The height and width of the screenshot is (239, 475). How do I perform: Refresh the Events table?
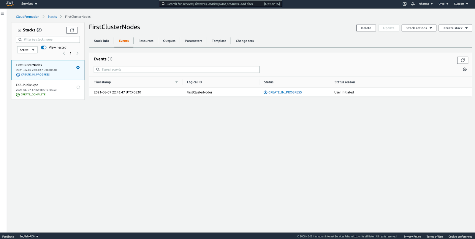pos(463,60)
